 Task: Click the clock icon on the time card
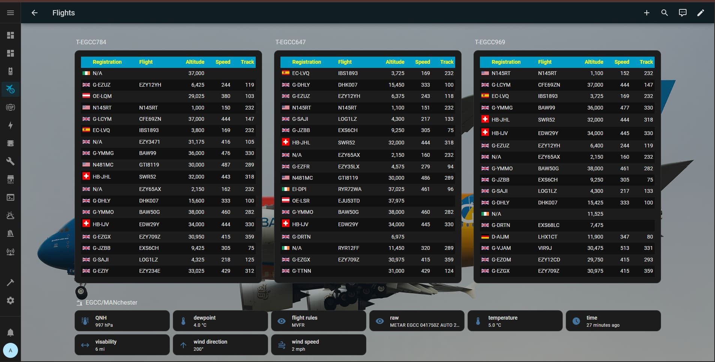coord(576,321)
